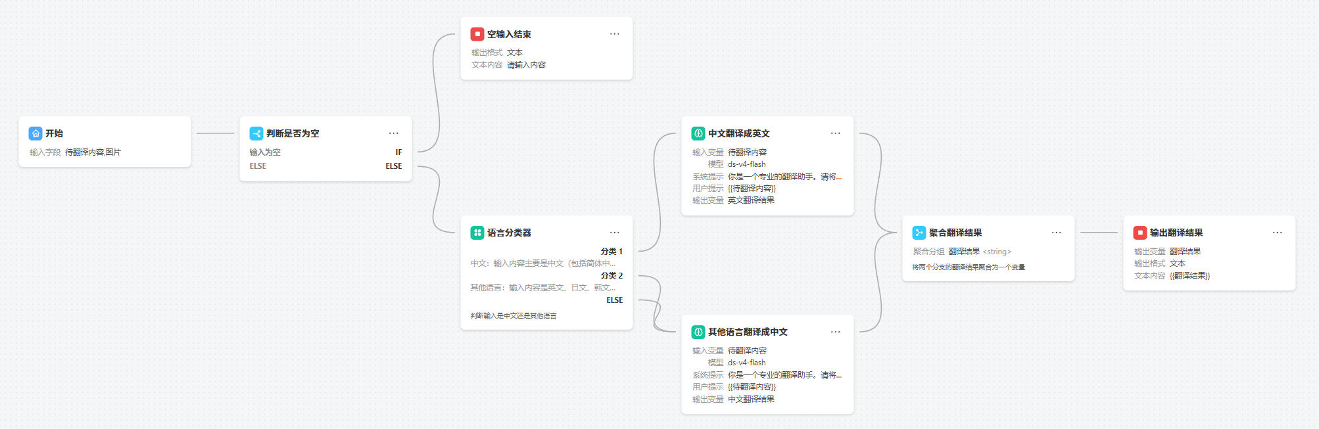Click the branch icon of 判断是否为空 node
Screen dimensions: 1319x429
256,133
